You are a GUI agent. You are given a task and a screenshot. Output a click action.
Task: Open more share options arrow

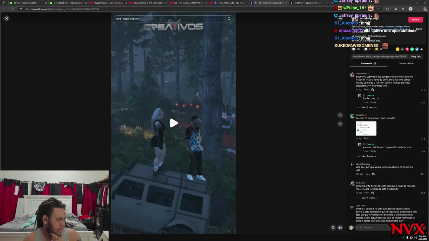(422, 49)
